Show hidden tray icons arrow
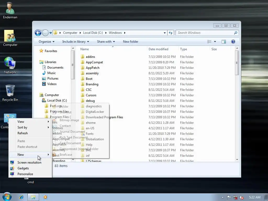 [222, 197]
